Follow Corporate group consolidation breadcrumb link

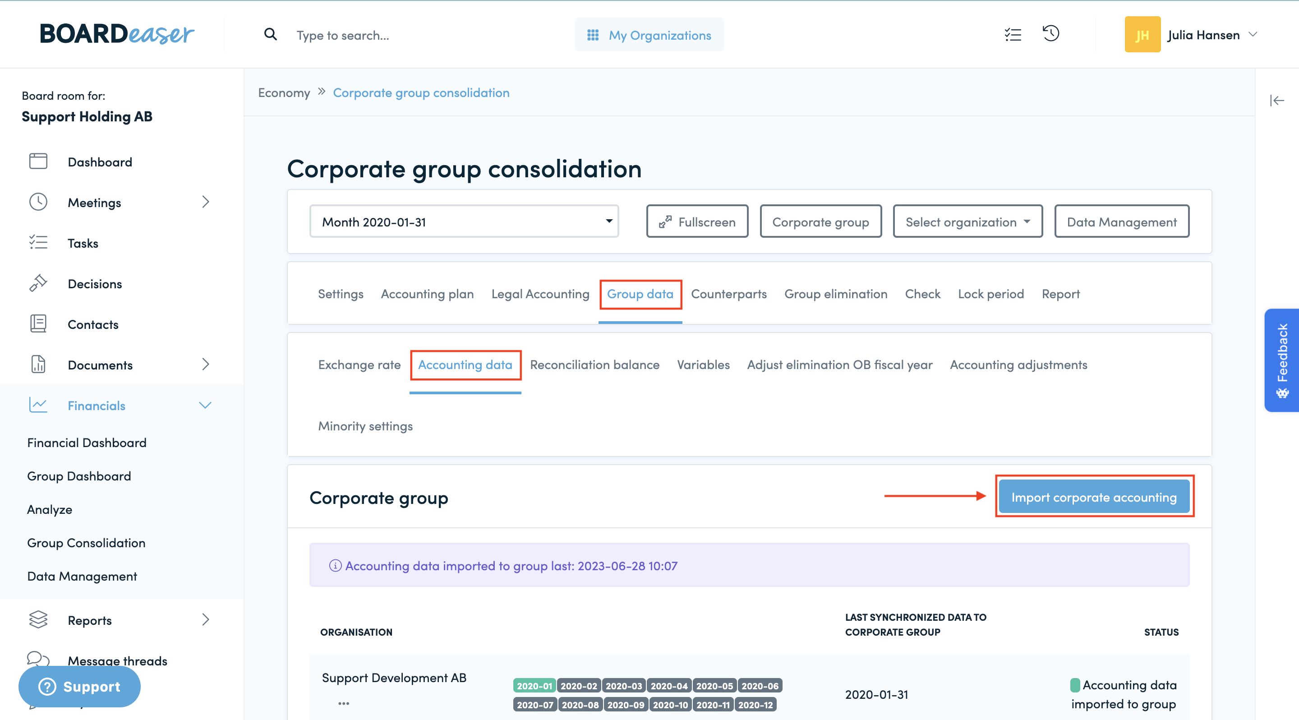click(421, 93)
